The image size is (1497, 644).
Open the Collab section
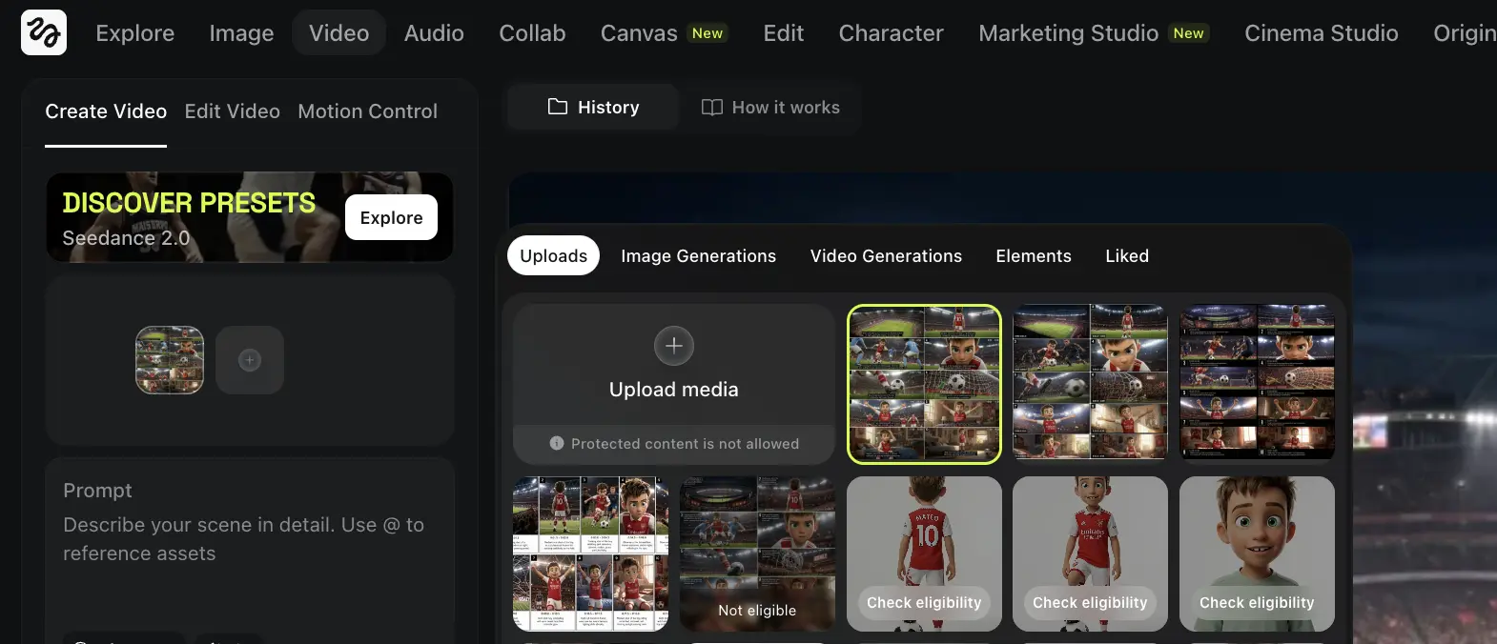532,33
